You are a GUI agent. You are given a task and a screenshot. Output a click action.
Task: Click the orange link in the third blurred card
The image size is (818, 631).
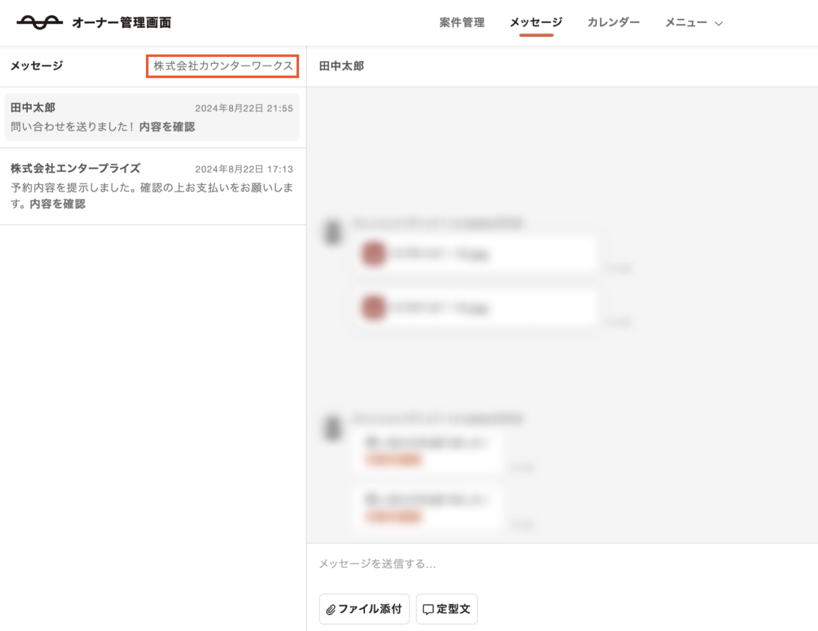tap(394, 460)
